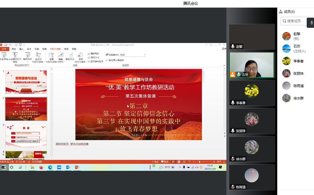Toggle the Use Timings checkbox
Screen dimensions: 314x195
89,57
